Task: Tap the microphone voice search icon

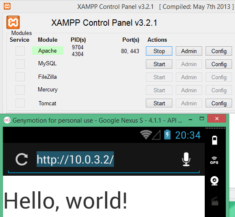Action: coord(186,159)
